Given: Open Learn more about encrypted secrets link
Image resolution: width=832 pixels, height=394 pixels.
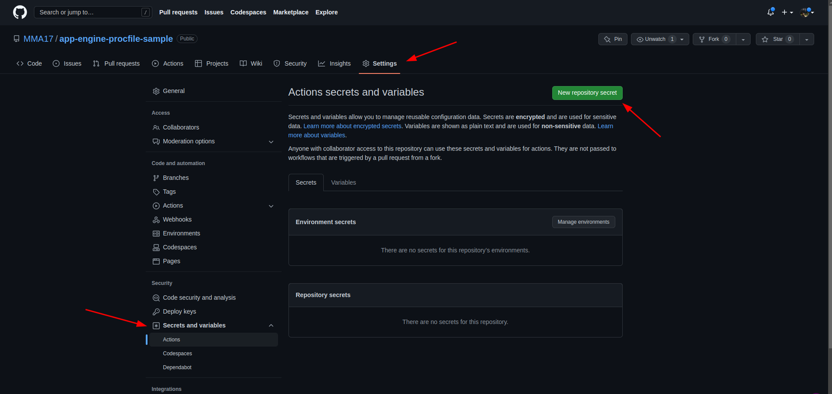Looking at the screenshot, I should click(352, 126).
